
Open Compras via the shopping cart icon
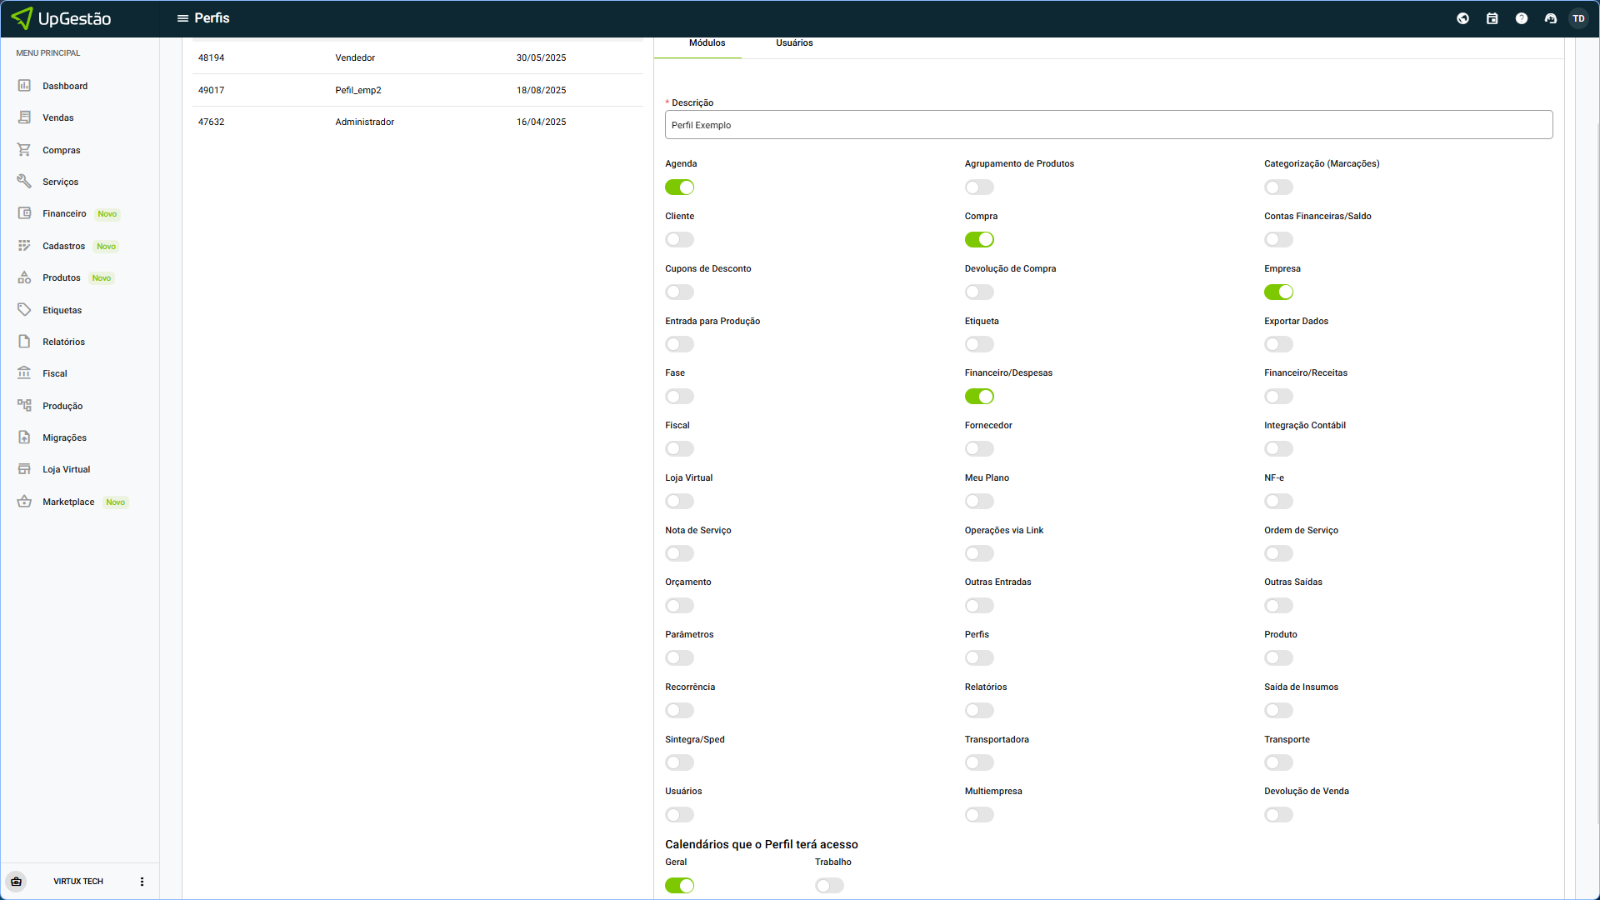[24, 150]
